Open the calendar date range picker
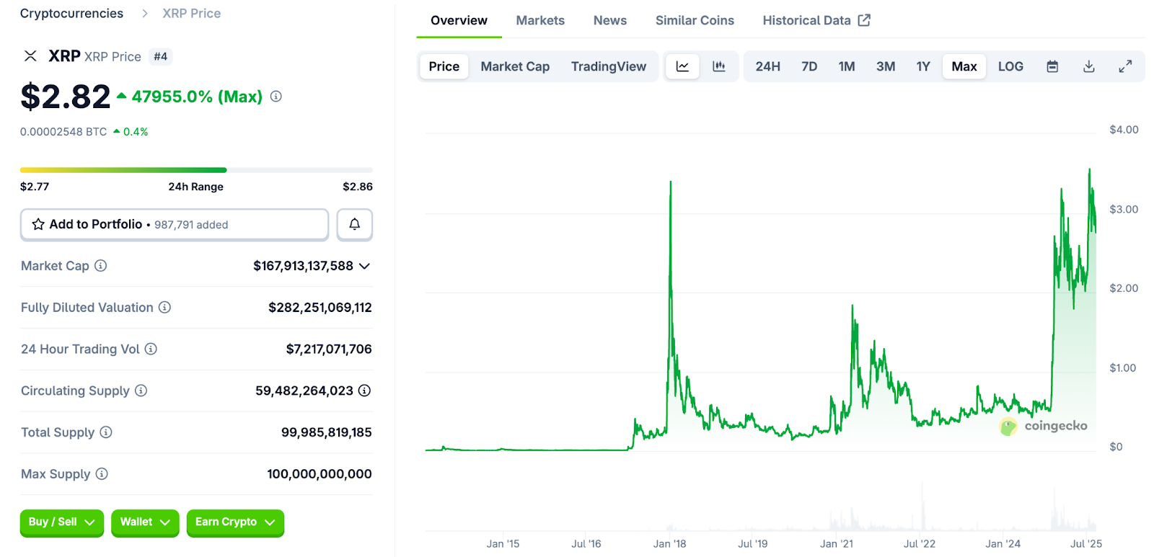 1052,66
